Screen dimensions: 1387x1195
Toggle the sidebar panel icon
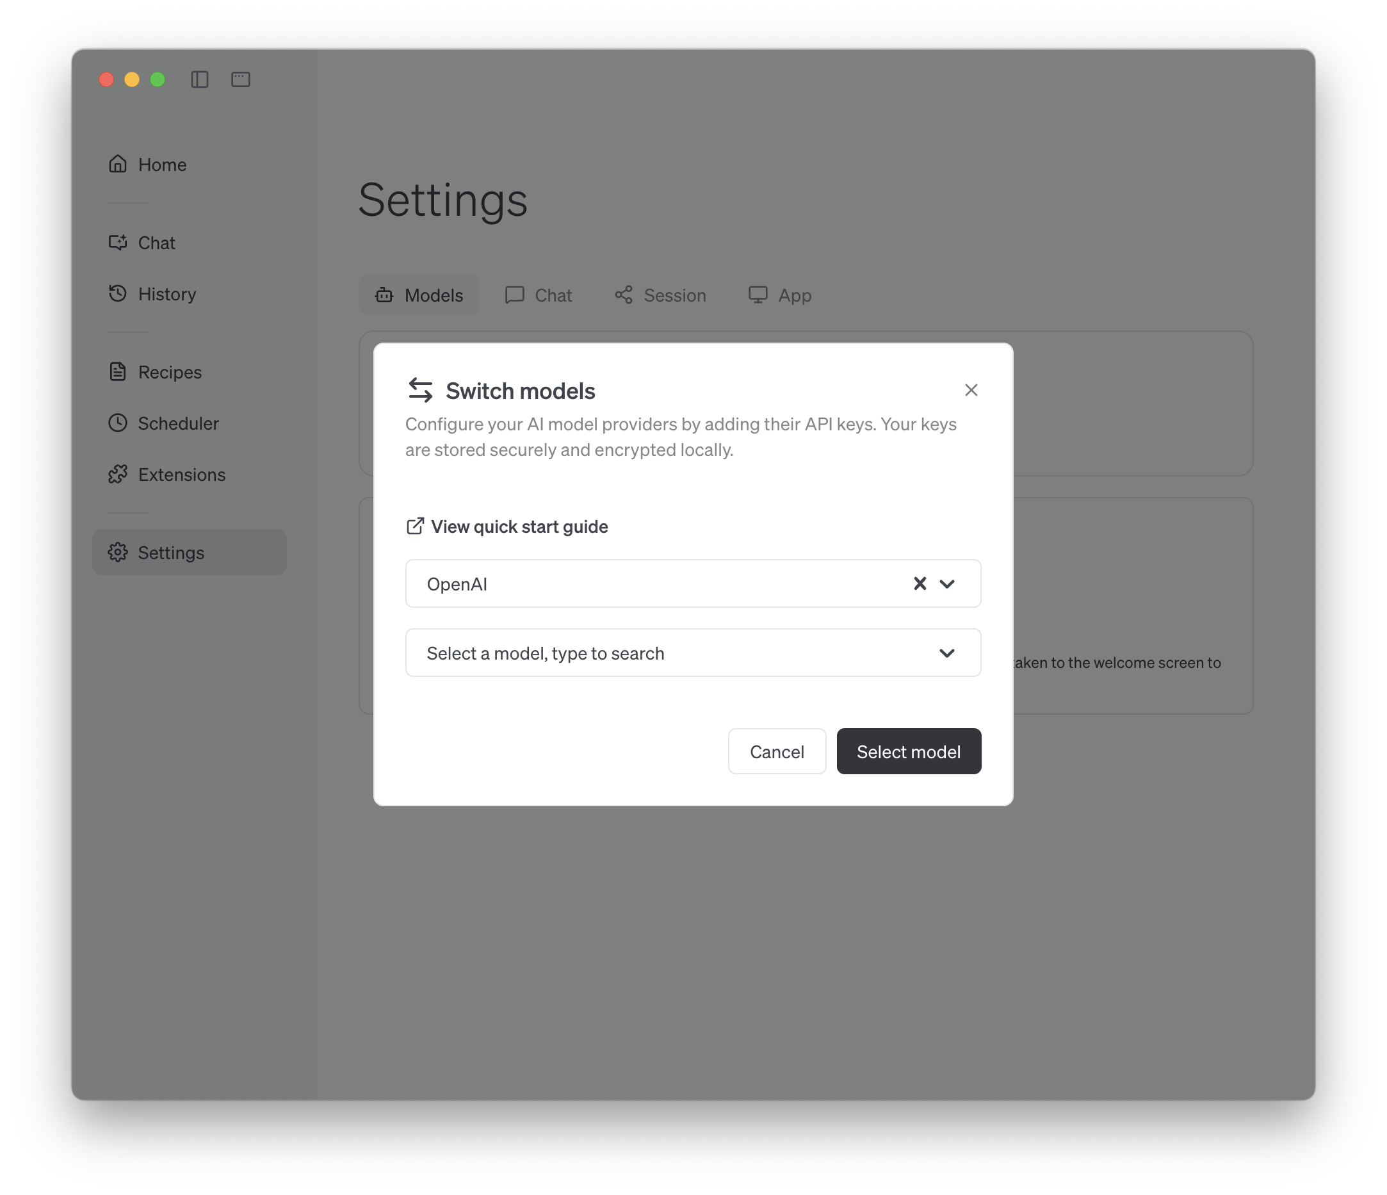[200, 79]
